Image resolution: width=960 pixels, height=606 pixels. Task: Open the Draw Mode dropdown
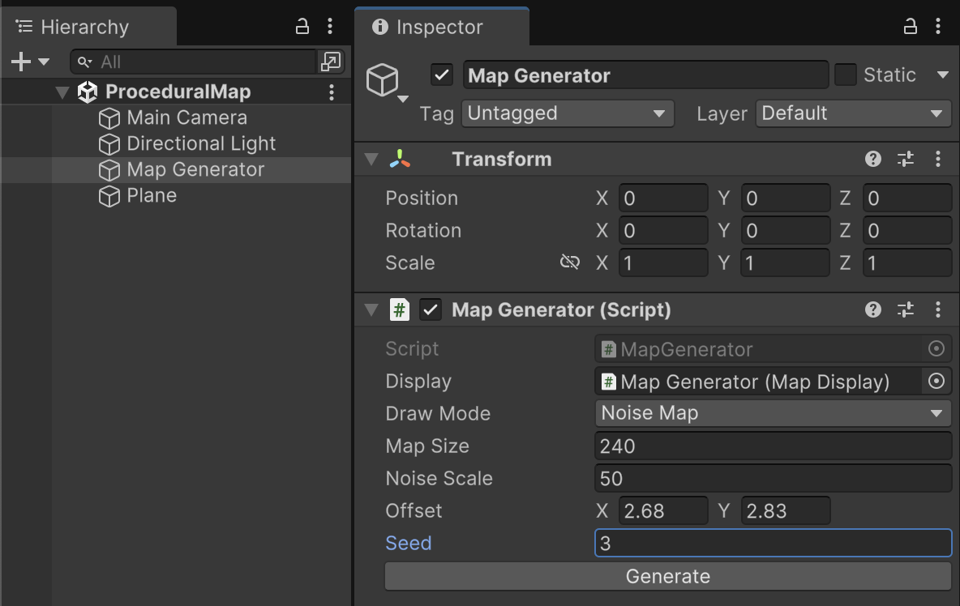(773, 413)
